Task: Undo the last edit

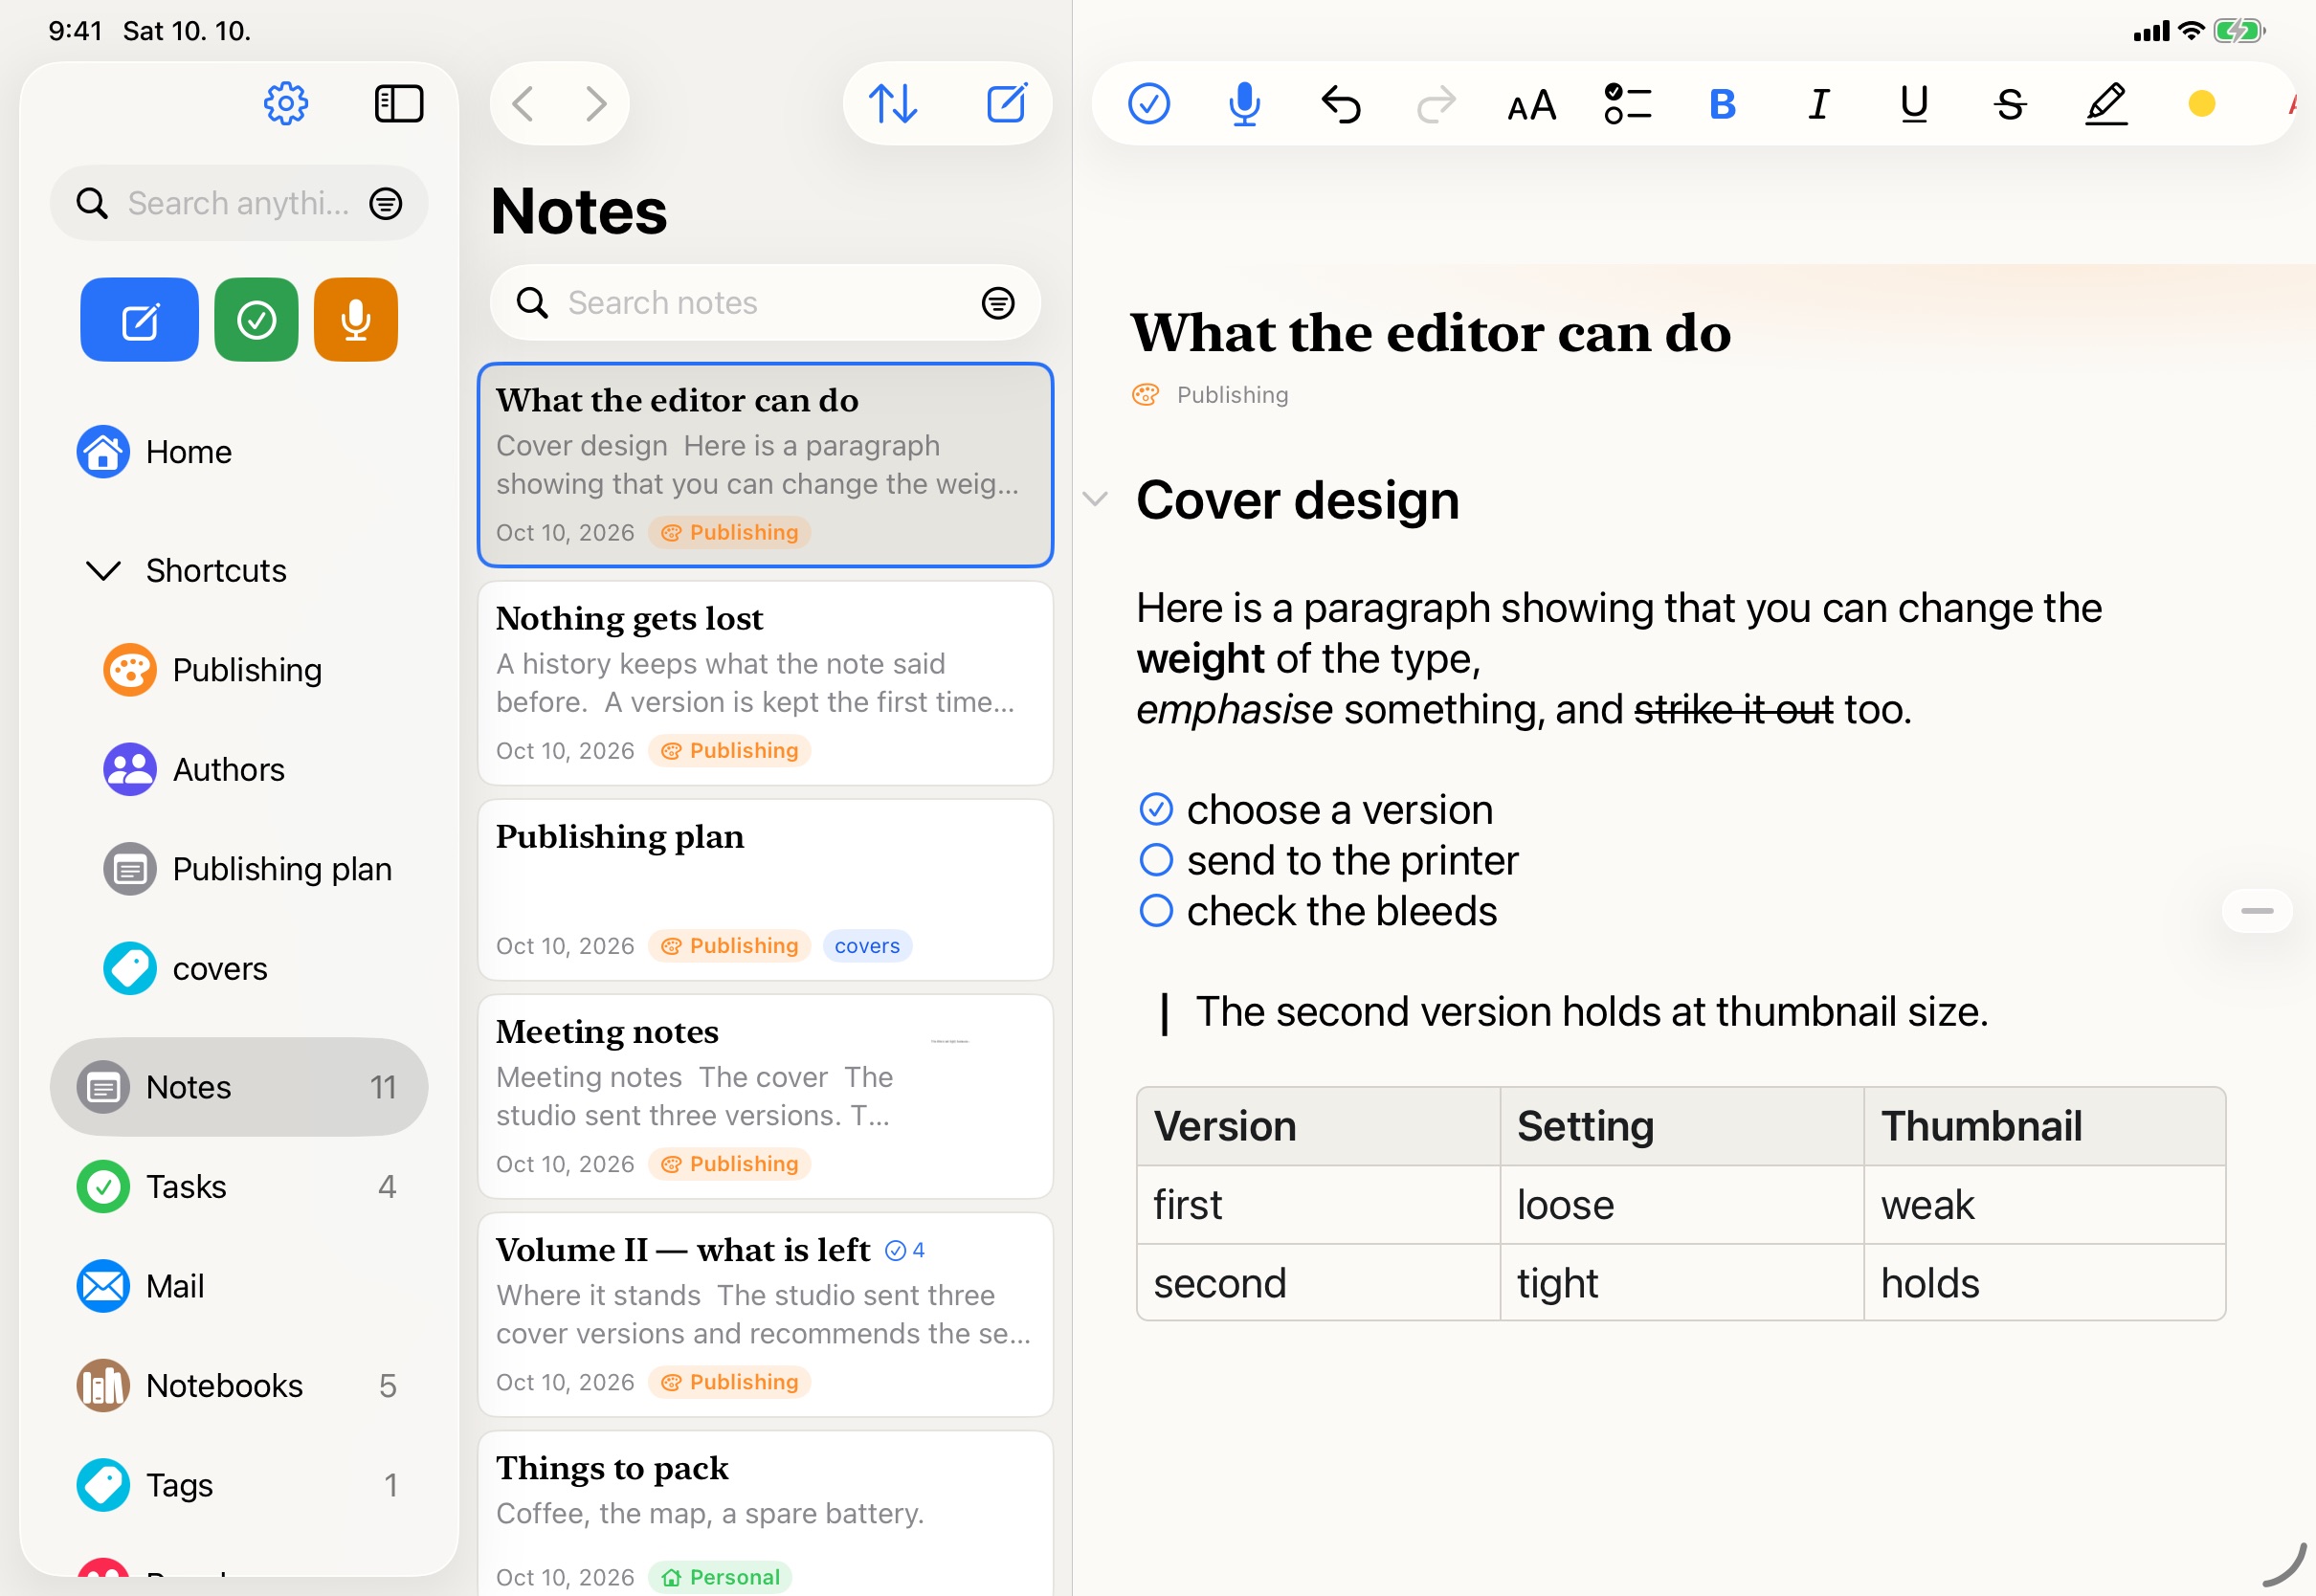Action: click(x=1341, y=103)
